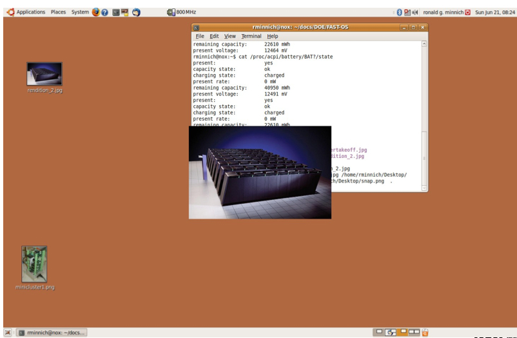
Task: Click the 'rendition_2.jpg' desktop icon label
Action: [x=45, y=90]
